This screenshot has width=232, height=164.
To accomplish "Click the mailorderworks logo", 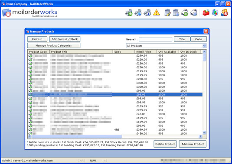I will (30, 13).
